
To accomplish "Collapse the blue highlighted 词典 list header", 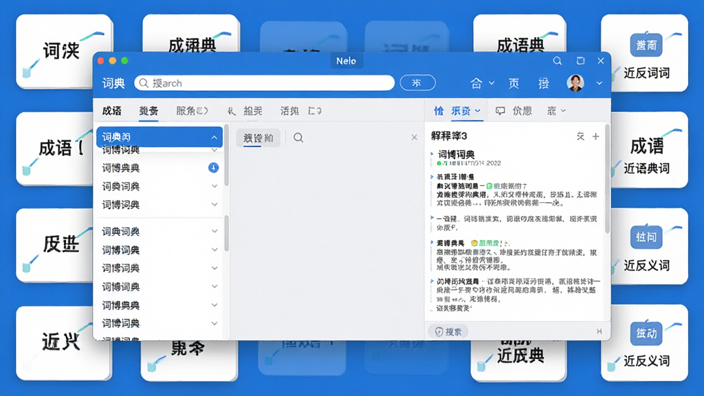I will [159, 137].
